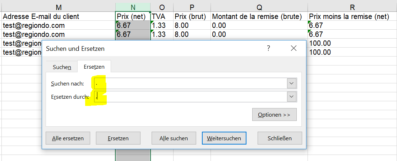The height and width of the screenshot is (161, 397).
Task: Click the help question mark icon
Action: coord(268,48)
